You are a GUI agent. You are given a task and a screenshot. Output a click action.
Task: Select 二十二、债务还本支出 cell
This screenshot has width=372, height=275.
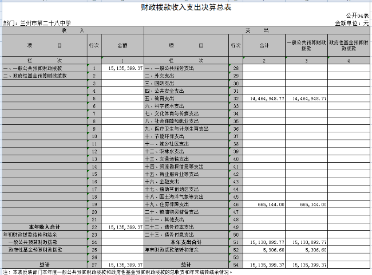pos(186,227)
